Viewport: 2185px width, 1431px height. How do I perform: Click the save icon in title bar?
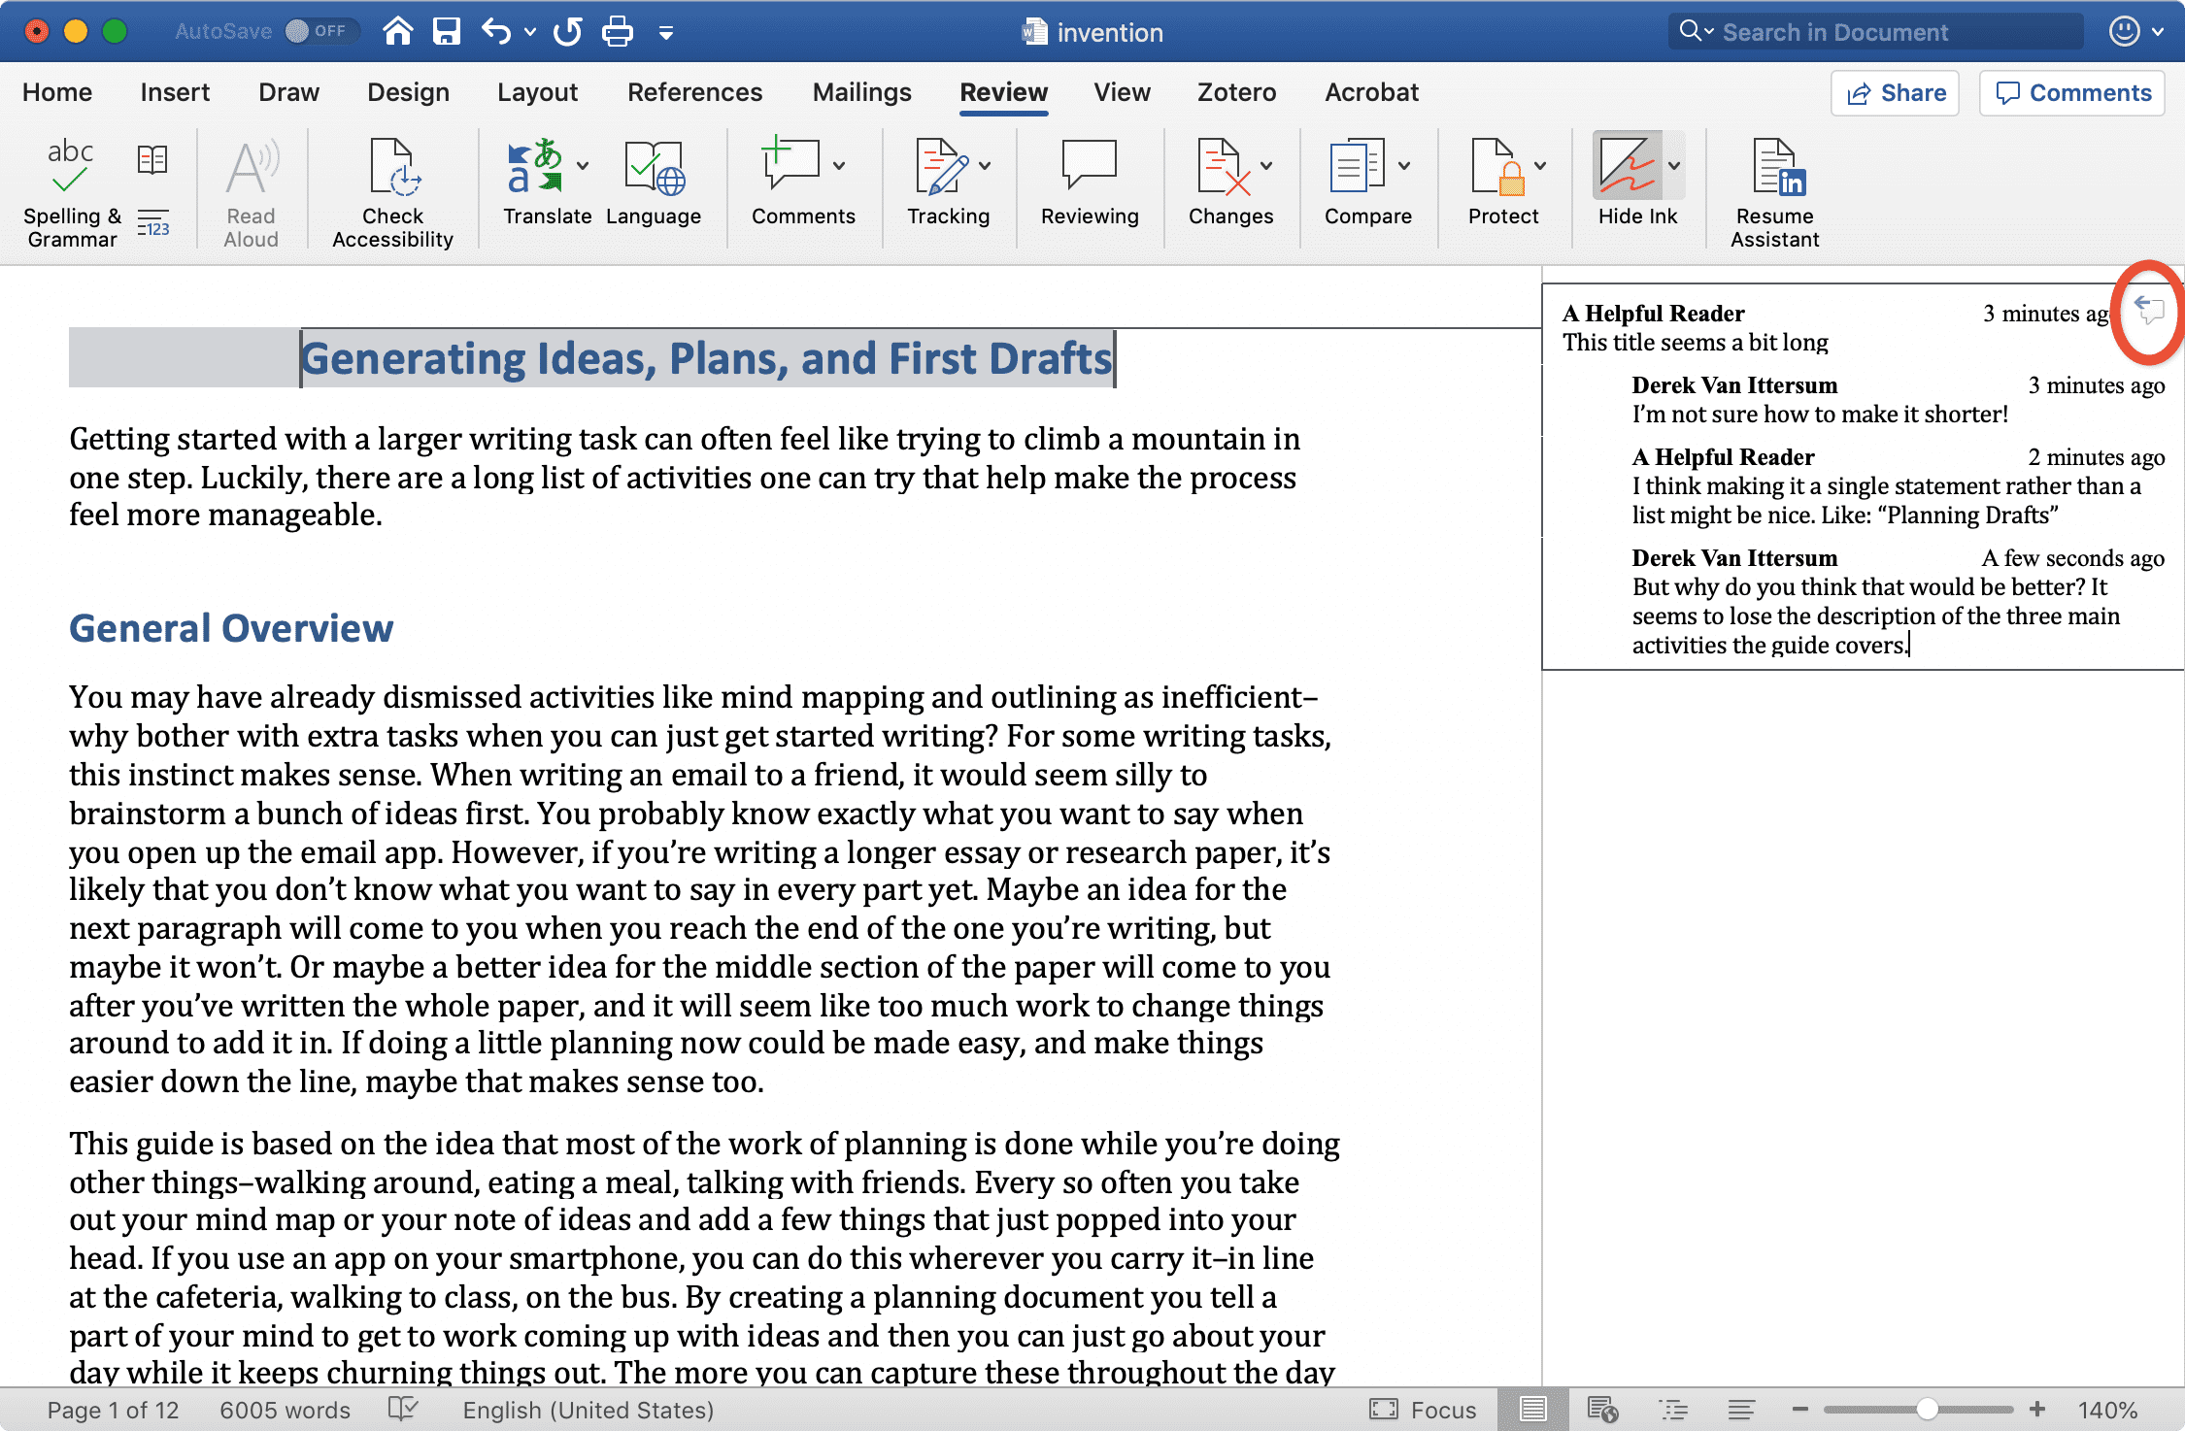(x=446, y=32)
